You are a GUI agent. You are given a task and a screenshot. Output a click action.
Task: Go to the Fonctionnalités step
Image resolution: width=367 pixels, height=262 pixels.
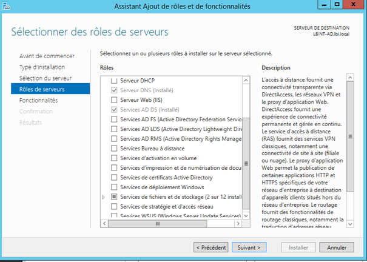tap(38, 100)
